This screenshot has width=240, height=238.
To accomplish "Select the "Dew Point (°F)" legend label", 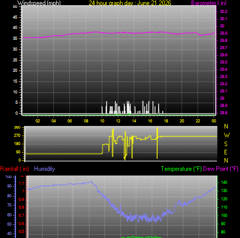I will (220, 169).
